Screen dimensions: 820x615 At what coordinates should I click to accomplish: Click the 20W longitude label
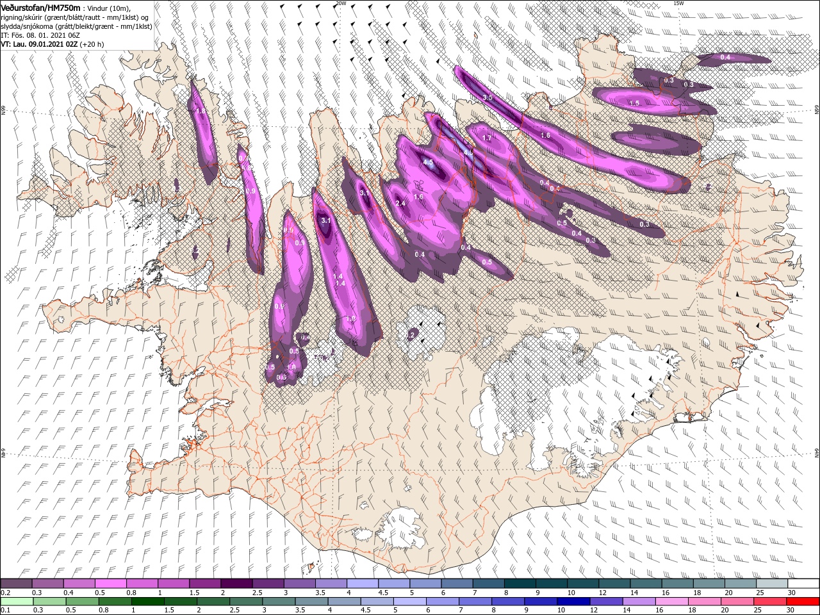tap(341, 3)
